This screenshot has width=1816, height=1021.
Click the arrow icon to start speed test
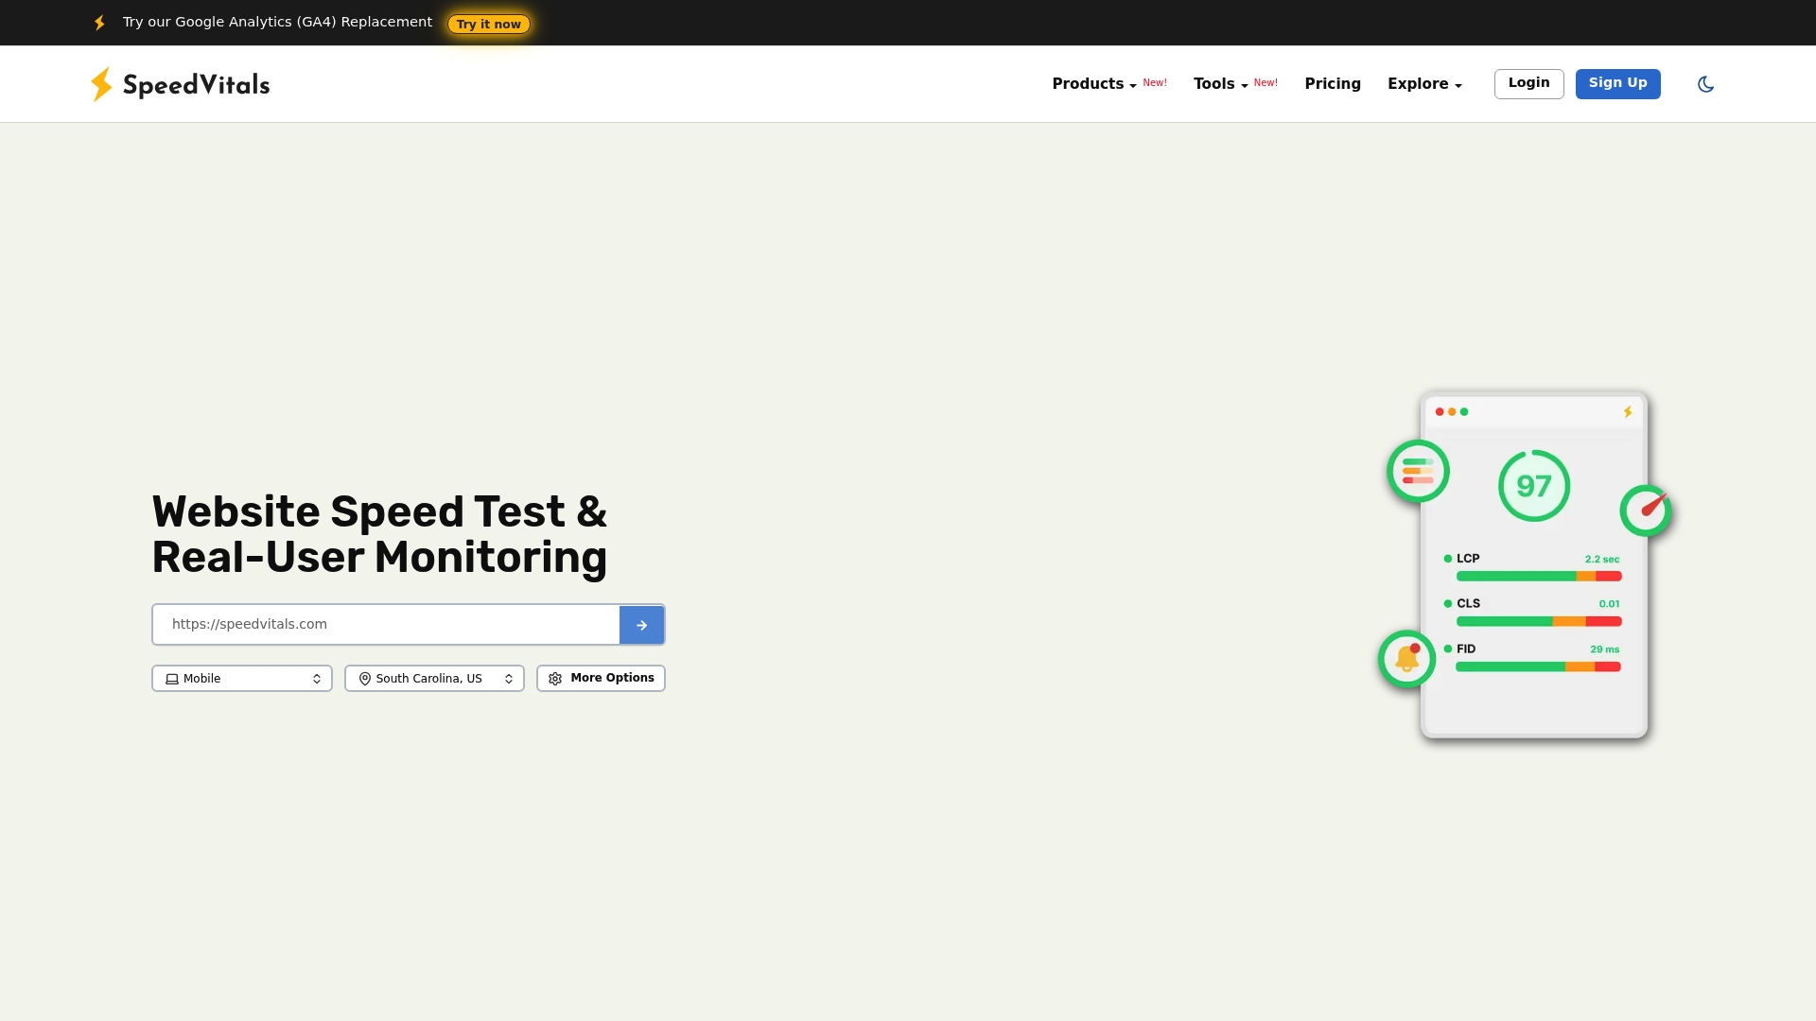coord(641,624)
